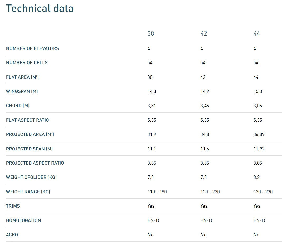The height and width of the screenshot is (245, 282).
Task: Click the NUMBER OF CELLS row label
Action: click(27, 63)
